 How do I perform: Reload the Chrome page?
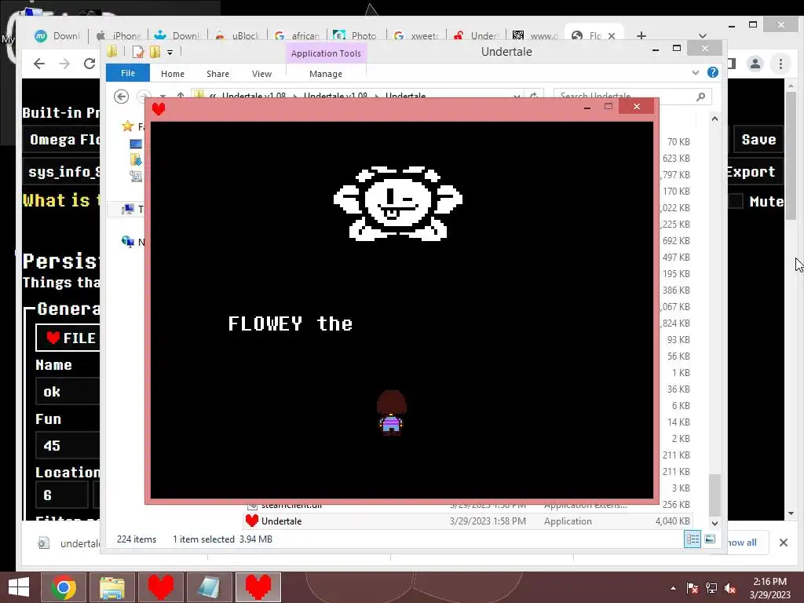(90, 64)
